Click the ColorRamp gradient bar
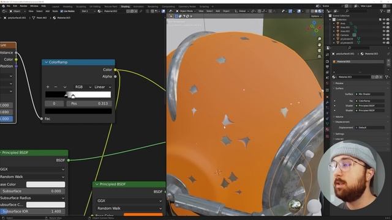 pyautogui.click(x=78, y=95)
